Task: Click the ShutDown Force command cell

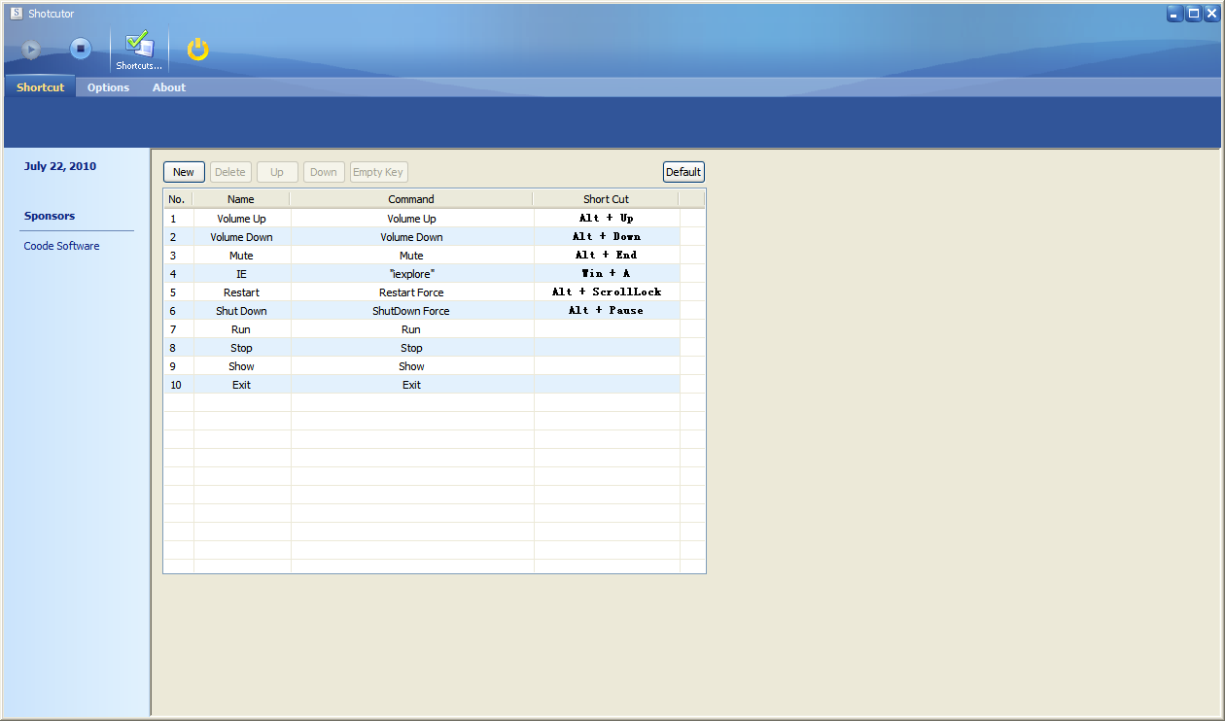Action: [x=412, y=311]
